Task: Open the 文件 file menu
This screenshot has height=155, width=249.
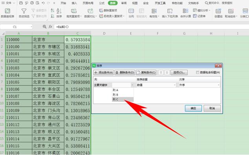Action: pos(8,3)
